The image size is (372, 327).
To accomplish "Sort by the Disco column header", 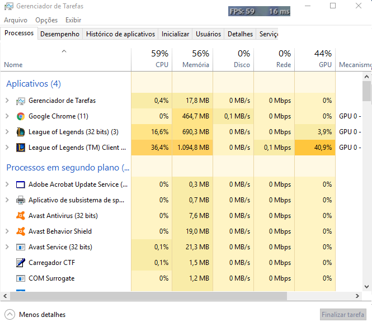I will tap(233, 59).
